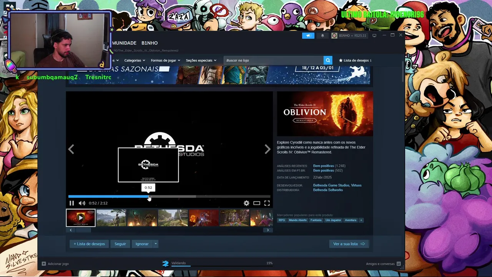Open Bethesda Game Studios developer link
The width and height of the screenshot is (492, 277).
[331, 185]
